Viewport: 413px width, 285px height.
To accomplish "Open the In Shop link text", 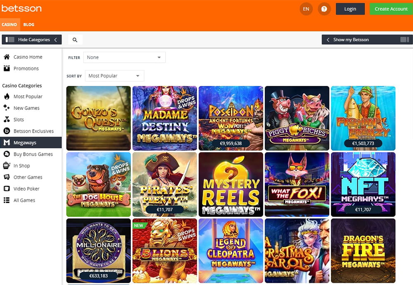I will (21, 166).
